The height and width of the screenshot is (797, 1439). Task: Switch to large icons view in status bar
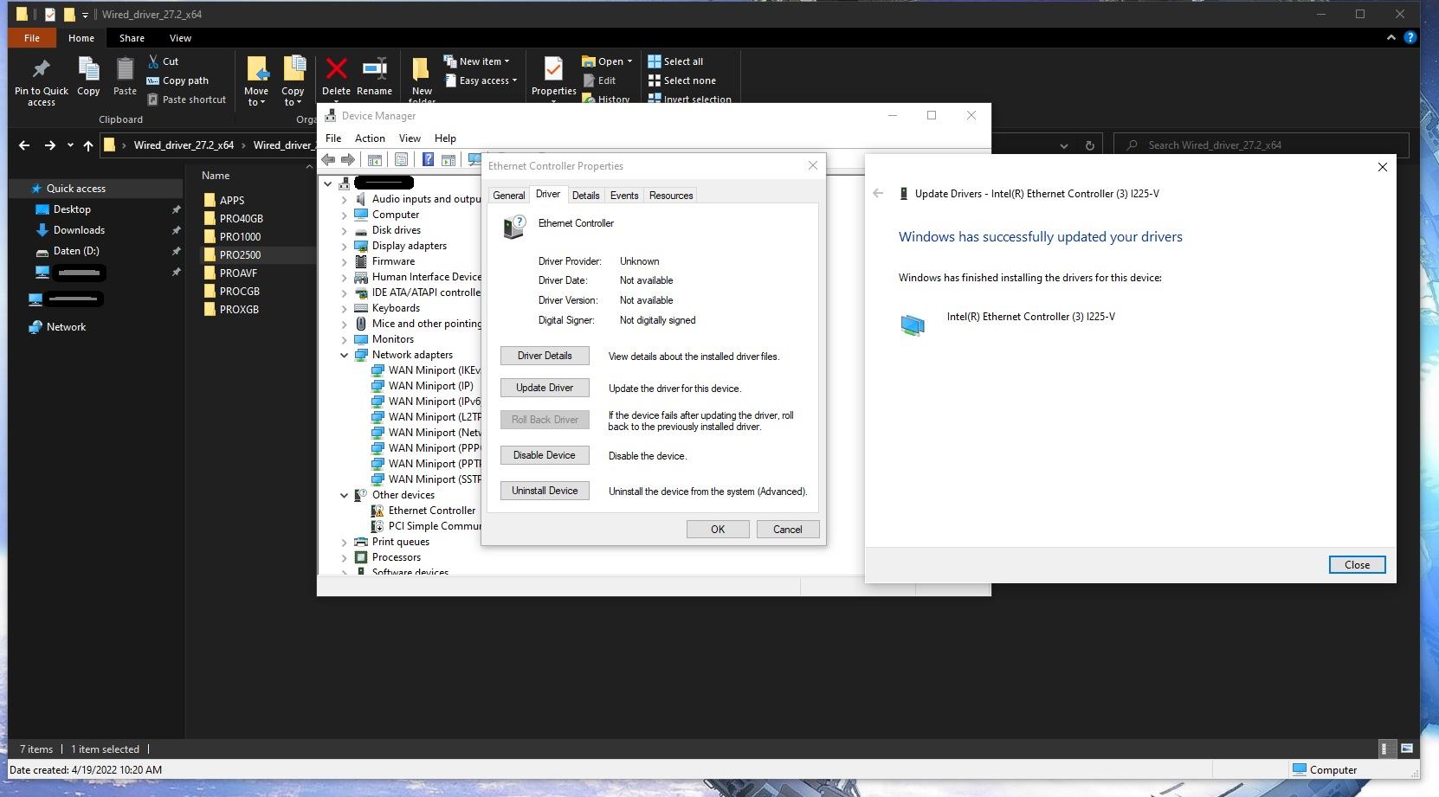click(1406, 749)
